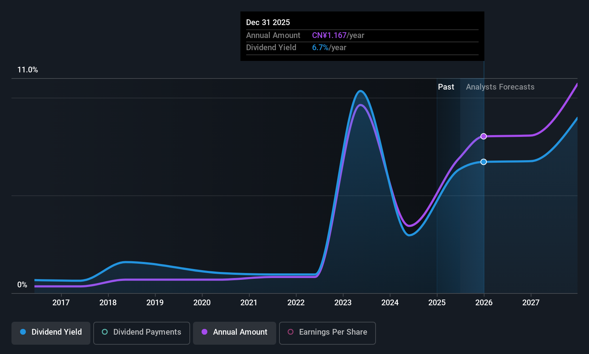Click the Dec 31 2025 tooltip header

point(268,22)
